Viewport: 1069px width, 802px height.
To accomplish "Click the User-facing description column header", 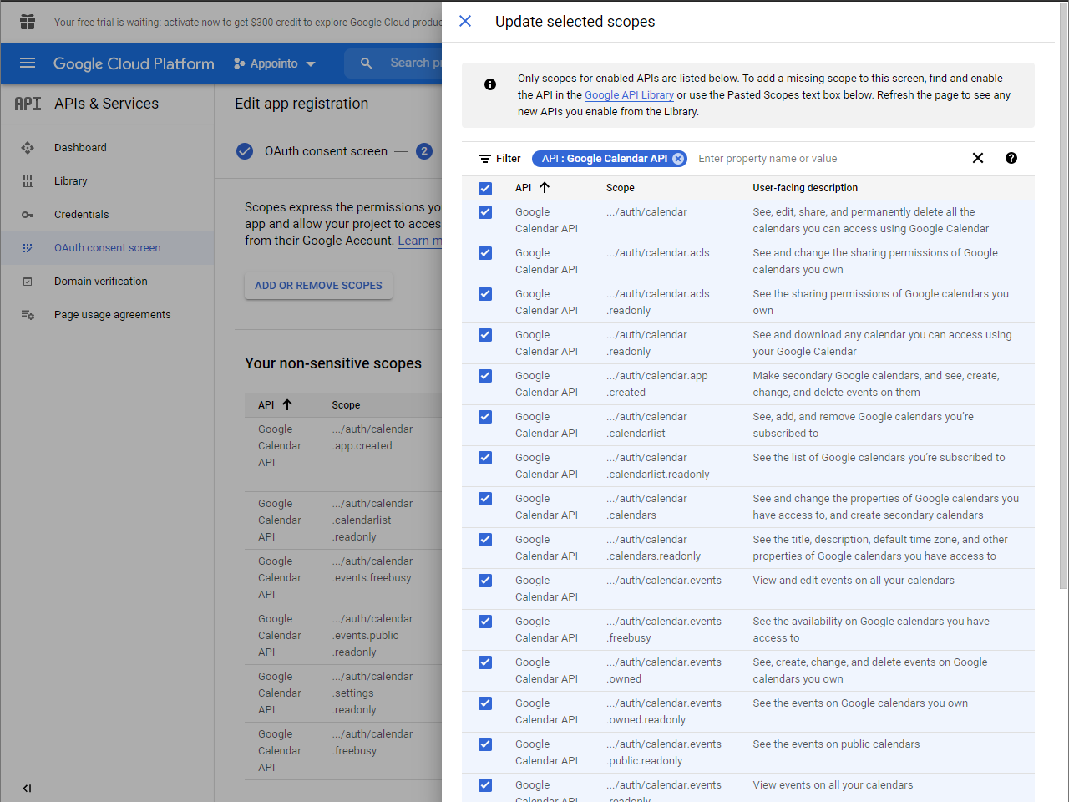I will point(805,188).
